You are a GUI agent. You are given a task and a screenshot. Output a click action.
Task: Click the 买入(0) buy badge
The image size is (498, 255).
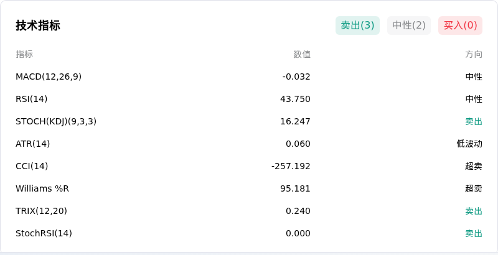coord(460,25)
